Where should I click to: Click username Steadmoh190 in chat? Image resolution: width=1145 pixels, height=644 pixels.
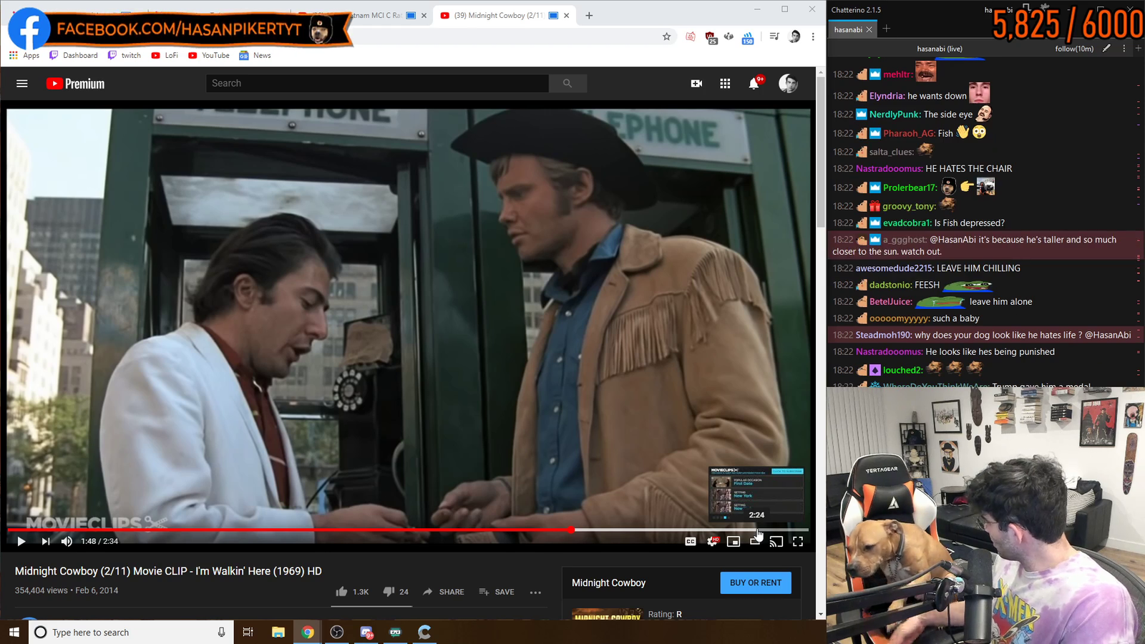[x=883, y=335]
